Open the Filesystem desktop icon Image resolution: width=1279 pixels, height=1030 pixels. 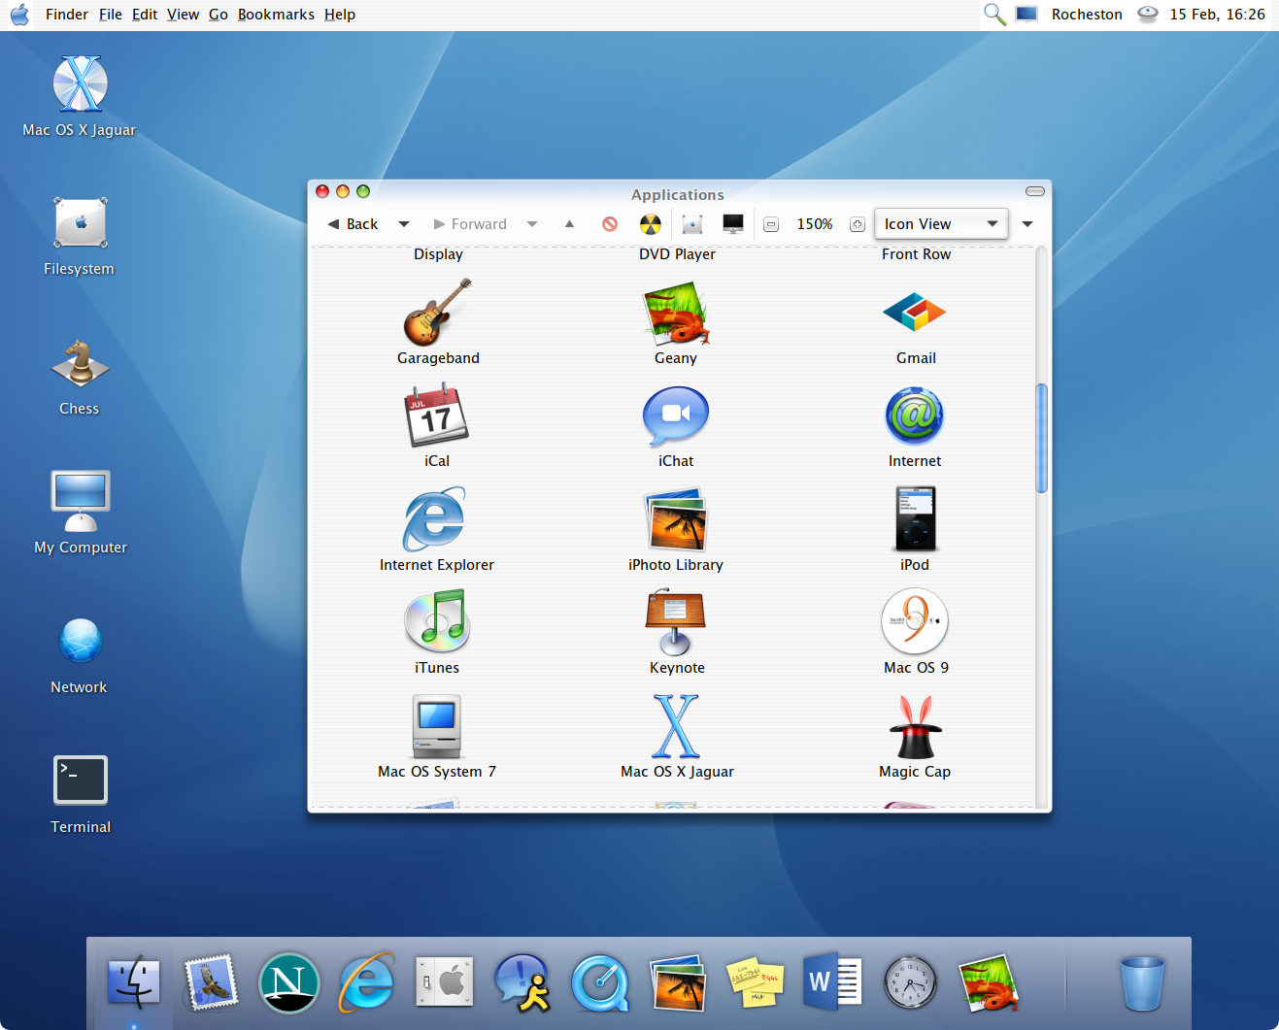[81, 222]
